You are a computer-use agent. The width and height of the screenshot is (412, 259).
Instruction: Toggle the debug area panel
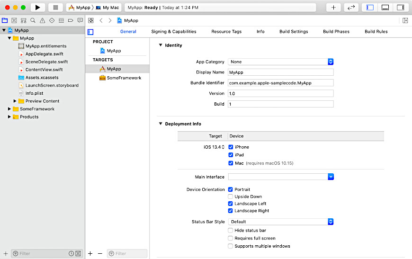(x=385, y=8)
